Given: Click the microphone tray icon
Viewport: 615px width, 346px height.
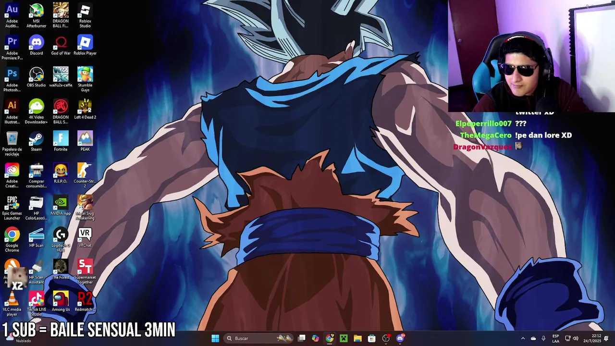Looking at the screenshot, I should [x=543, y=338].
